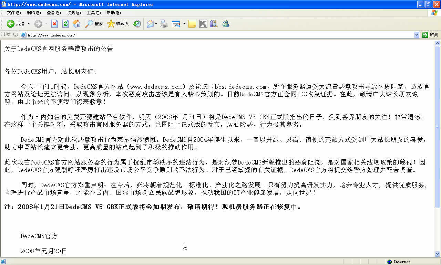Image resolution: width=441 pixels, height=265 pixels.
Task: Open the Back button history dropdown arrow
Action: point(29,24)
